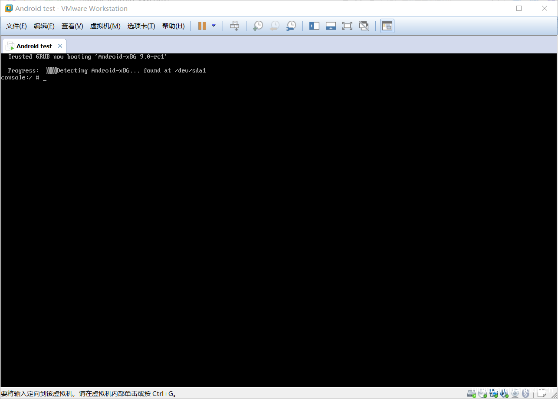
Task: Select the Android test tab
Action: tap(34, 46)
